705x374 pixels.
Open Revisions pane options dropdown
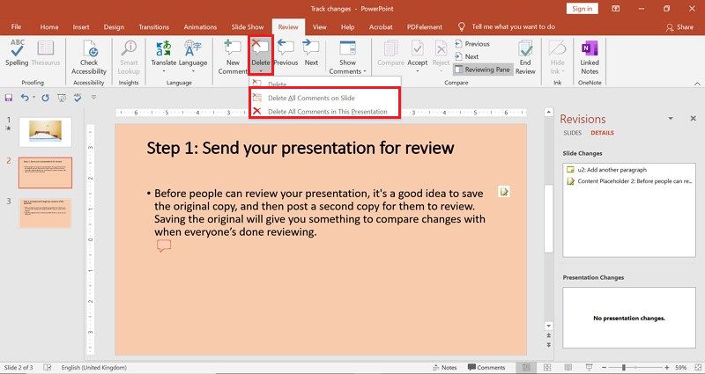(x=671, y=119)
